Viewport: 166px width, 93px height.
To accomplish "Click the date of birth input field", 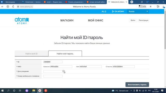I will pos(53,71).
